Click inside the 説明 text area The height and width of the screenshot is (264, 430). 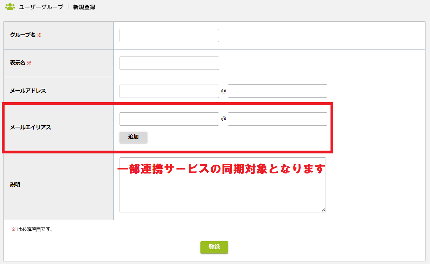223,185
